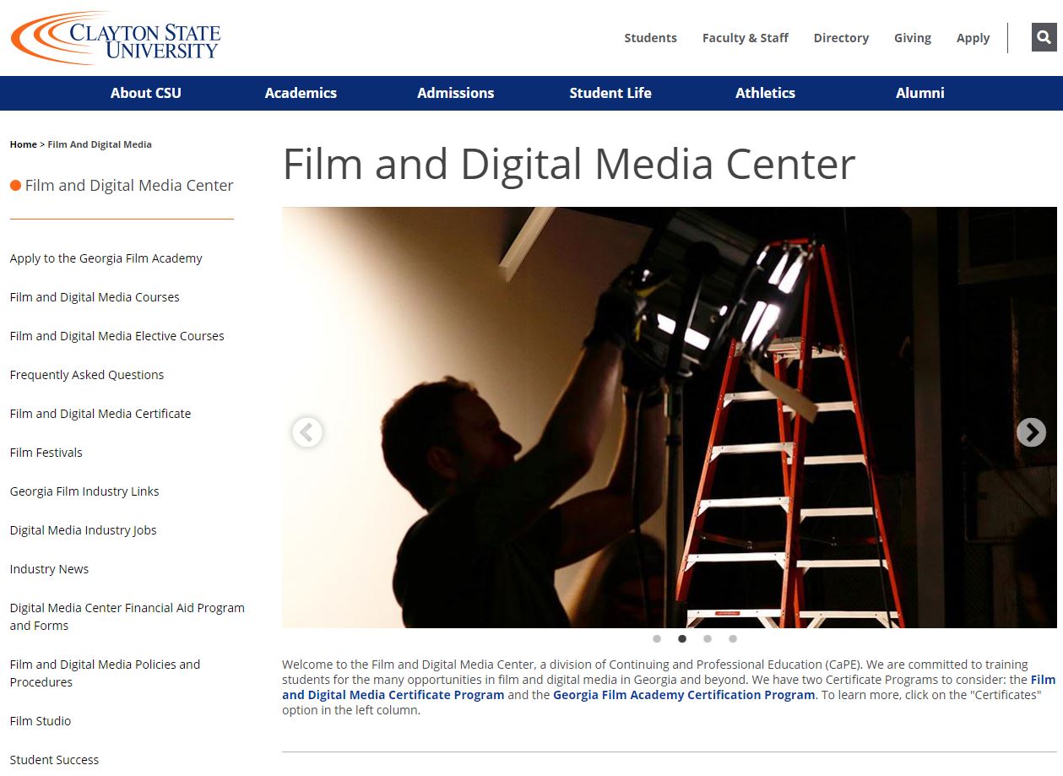This screenshot has height=776, width=1063.
Task: Open Georgia Film Industry Links
Action: [x=84, y=491]
